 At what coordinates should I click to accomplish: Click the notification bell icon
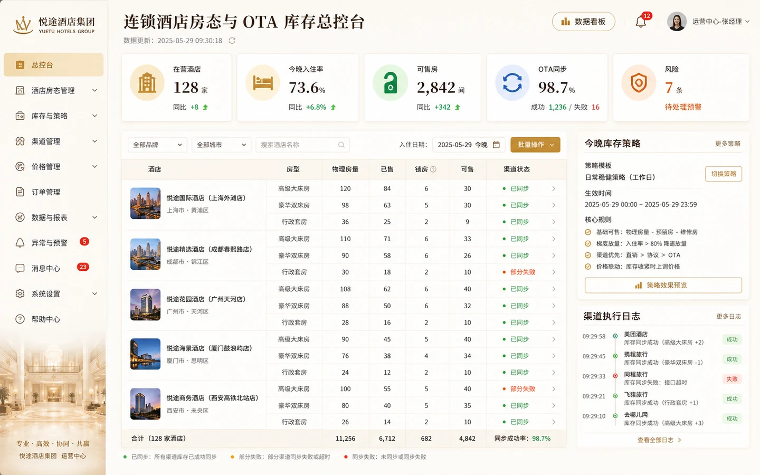(641, 22)
